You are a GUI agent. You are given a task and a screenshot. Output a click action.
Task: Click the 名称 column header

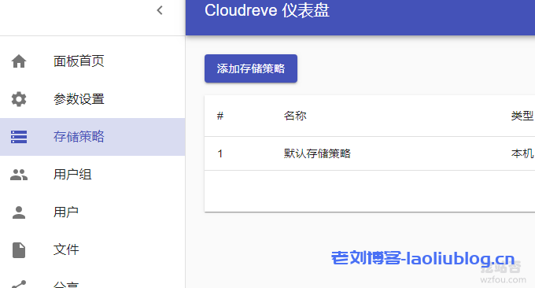295,116
